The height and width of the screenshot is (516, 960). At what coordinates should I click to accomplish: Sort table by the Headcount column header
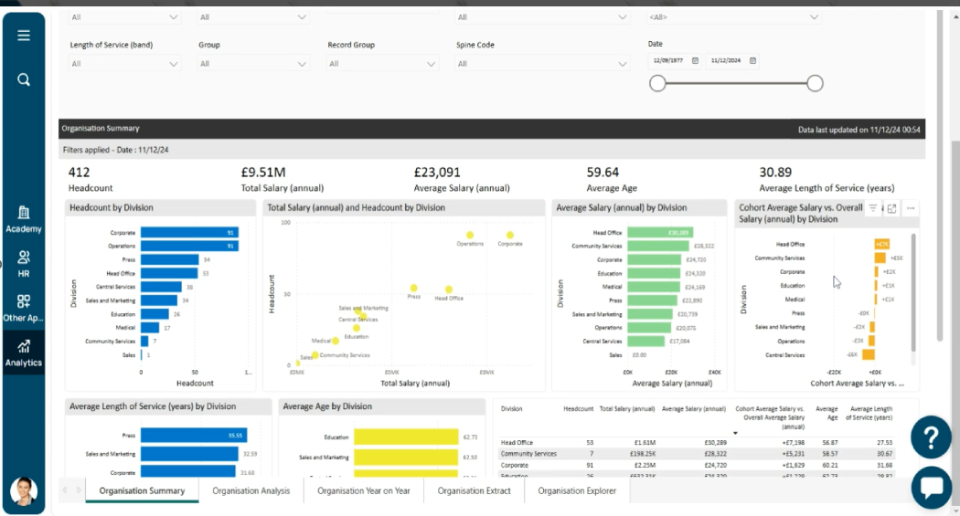(579, 409)
